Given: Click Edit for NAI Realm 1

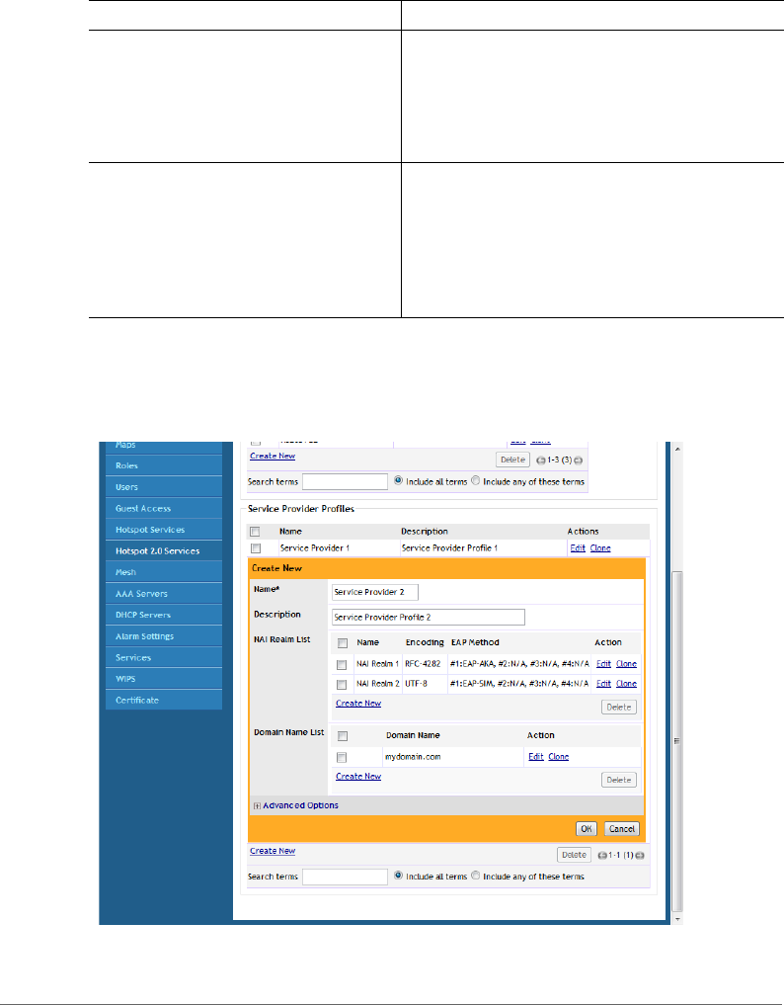Looking at the screenshot, I should pyautogui.click(x=603, y=664).
